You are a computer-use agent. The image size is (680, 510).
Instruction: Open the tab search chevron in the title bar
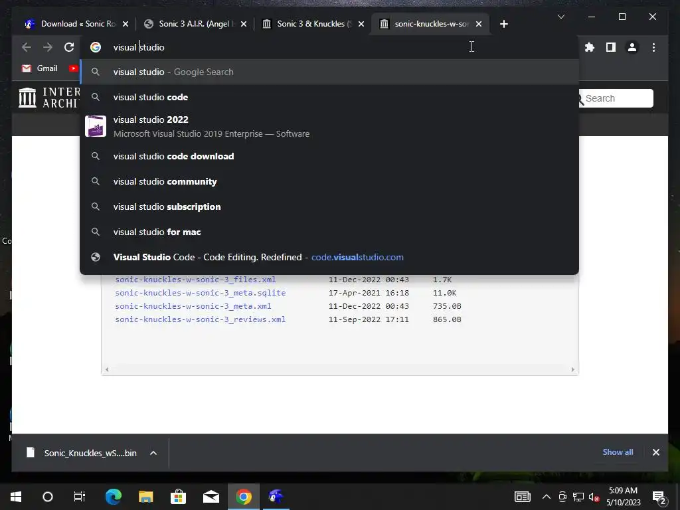click(x=560, y=17)
